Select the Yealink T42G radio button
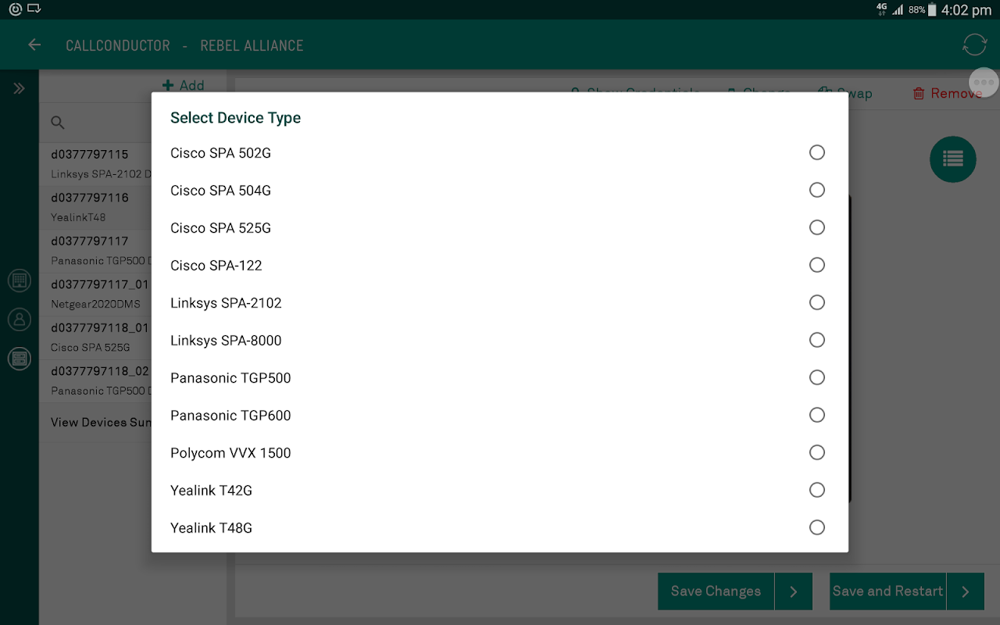Image resolution: width=1000 pixels, height=625 pixels. tap(817, 490)
